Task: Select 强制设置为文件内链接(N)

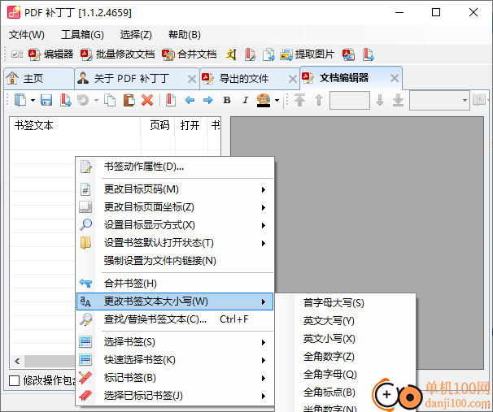Action: [175, 261]
